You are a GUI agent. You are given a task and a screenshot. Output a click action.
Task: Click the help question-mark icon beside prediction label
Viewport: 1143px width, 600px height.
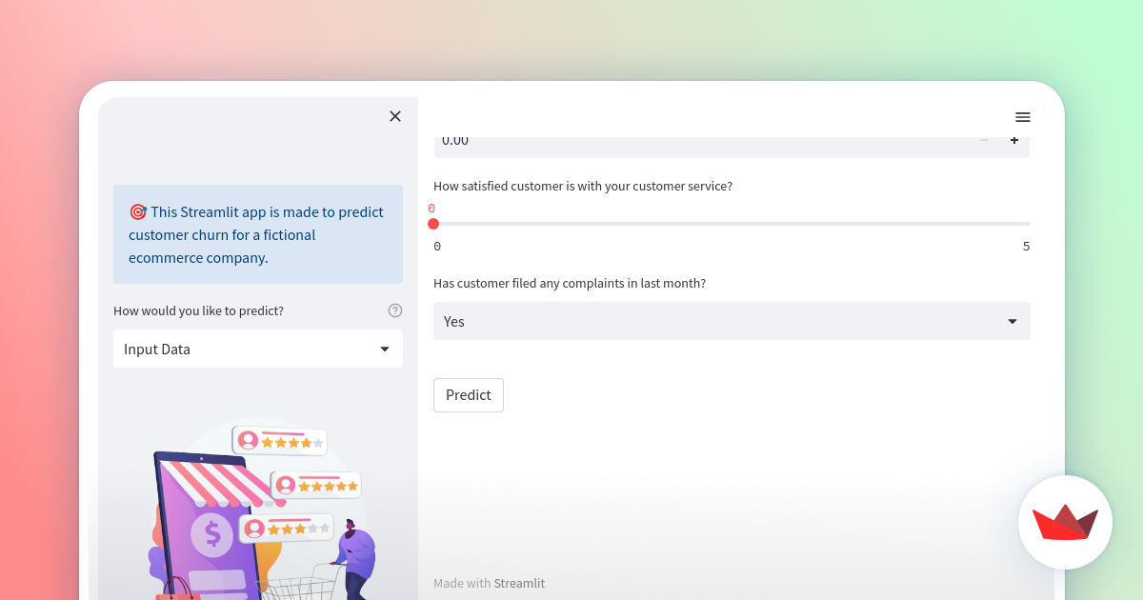(x=395, y=310)
